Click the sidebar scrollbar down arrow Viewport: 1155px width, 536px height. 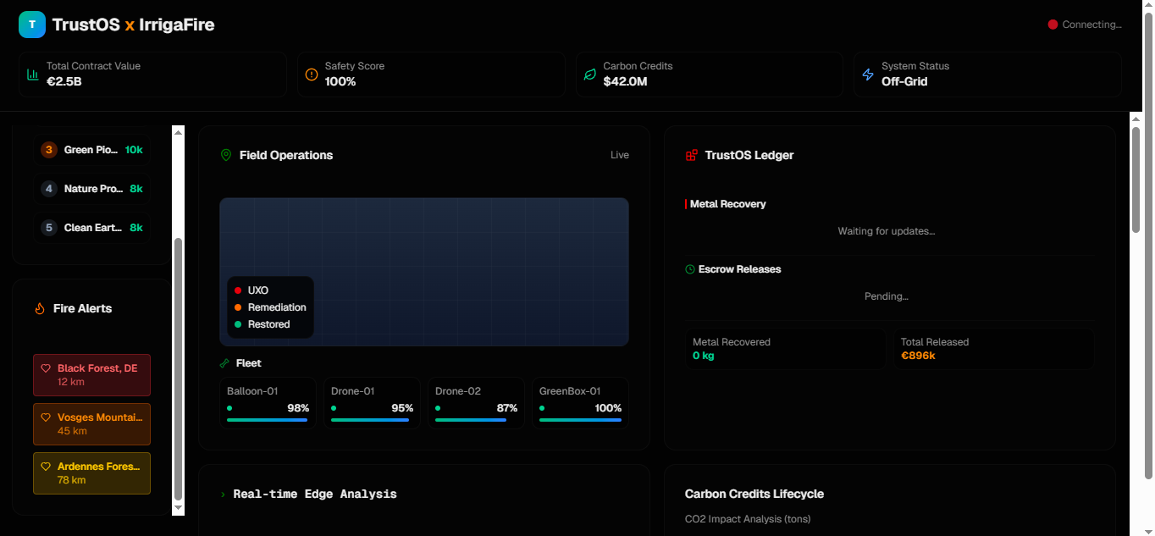click(178, 509)
